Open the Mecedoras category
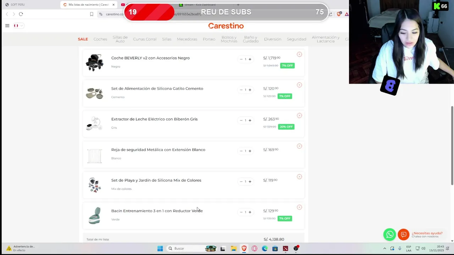 187,39
